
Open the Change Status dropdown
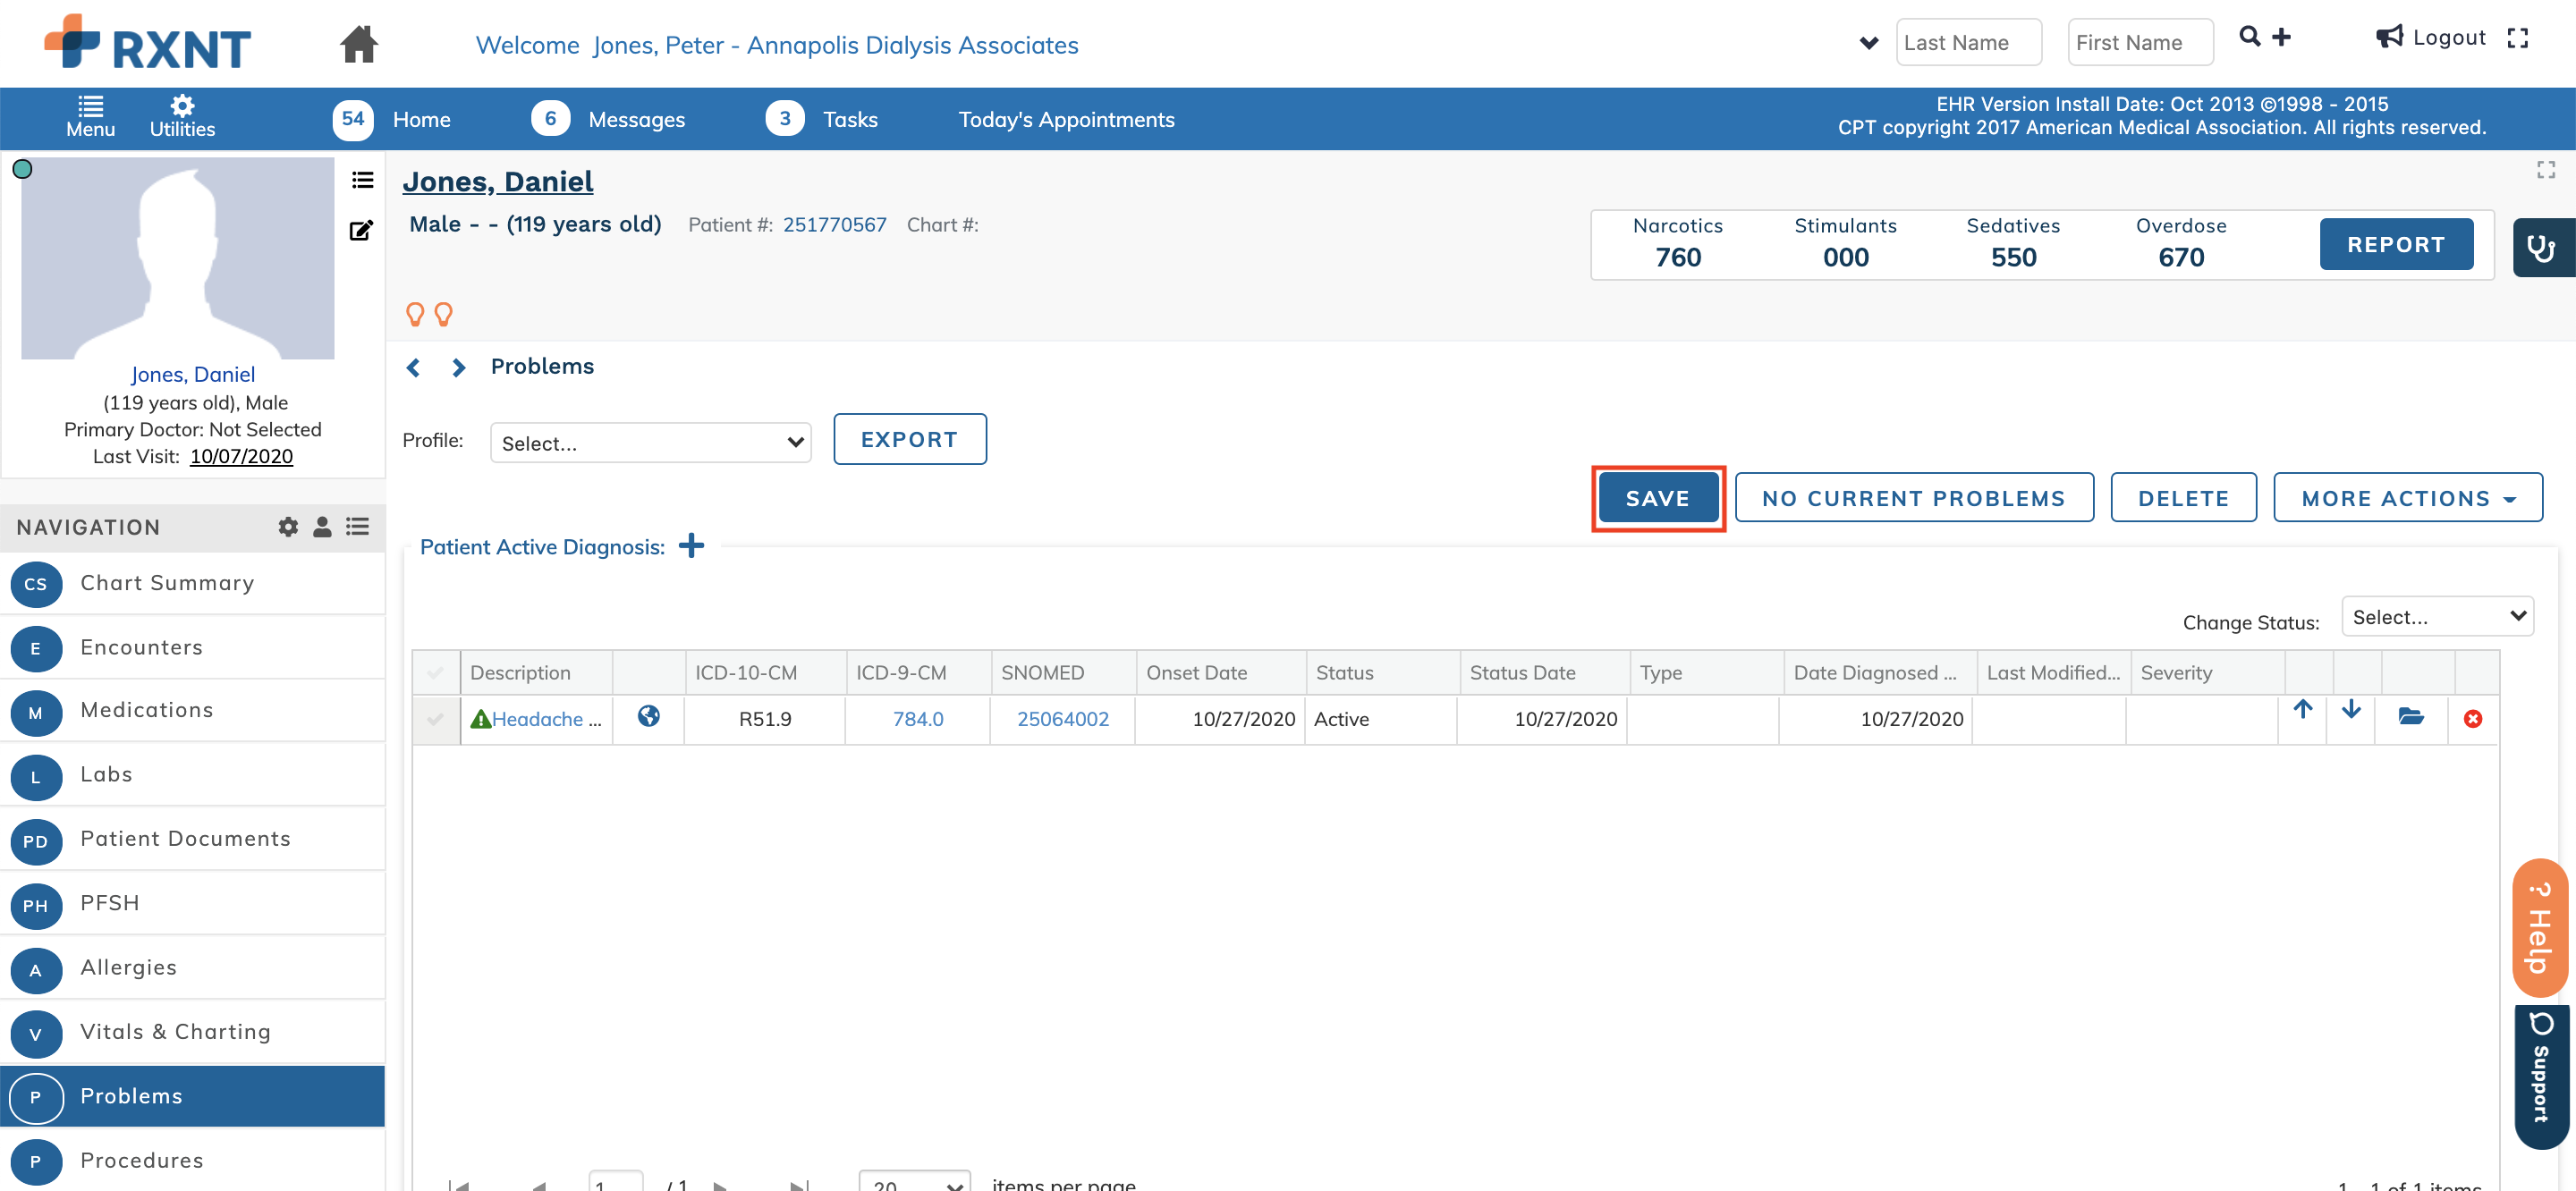tap(2436, 616)
